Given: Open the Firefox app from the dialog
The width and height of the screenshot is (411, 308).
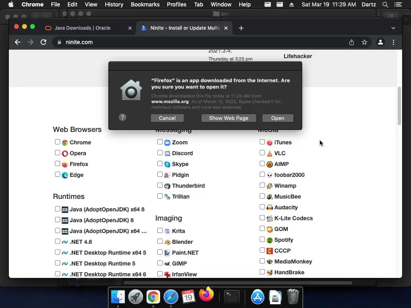Looking at the screenshot, I should click(278, 118).
